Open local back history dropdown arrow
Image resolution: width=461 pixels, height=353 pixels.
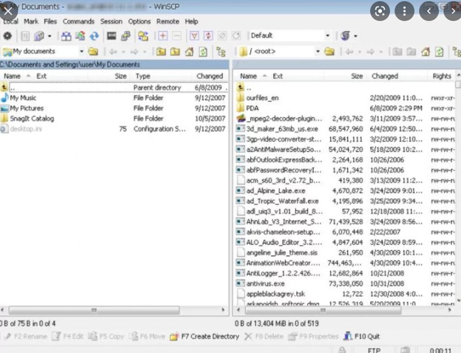[x=123, y=52]
